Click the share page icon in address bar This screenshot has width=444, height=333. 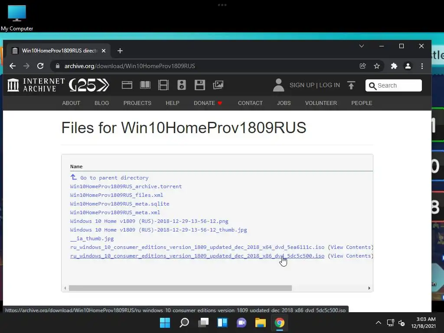[x=363, y=66]
